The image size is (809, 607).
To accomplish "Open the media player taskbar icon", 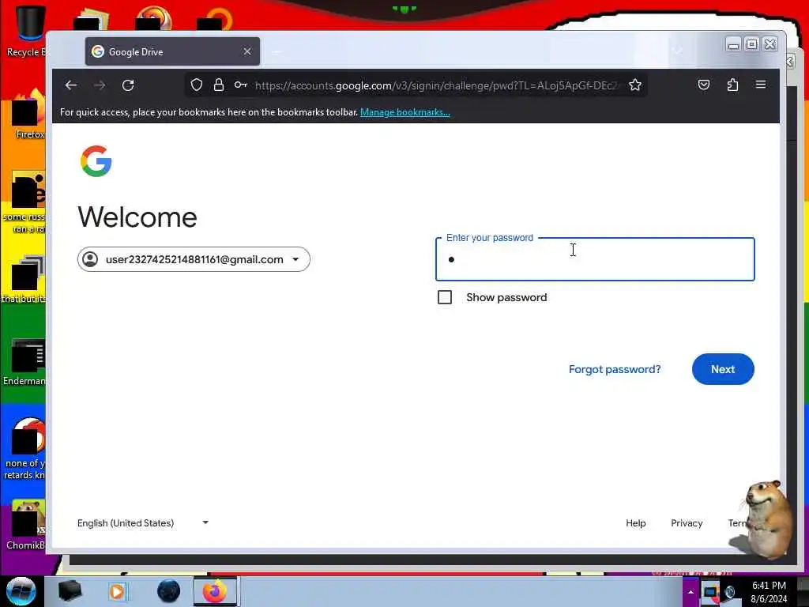I will [117, 591].
